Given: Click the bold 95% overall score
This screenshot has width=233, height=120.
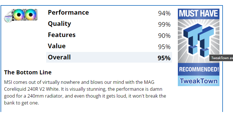Looking at the screenshot, I should (164, 58).
